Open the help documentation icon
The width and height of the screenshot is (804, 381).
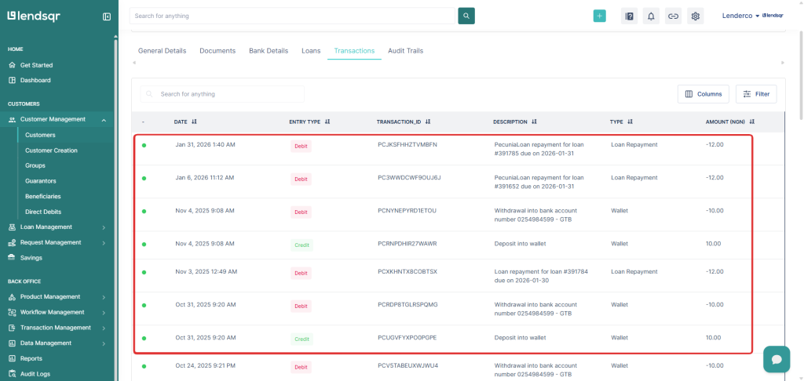click(629, 16)
